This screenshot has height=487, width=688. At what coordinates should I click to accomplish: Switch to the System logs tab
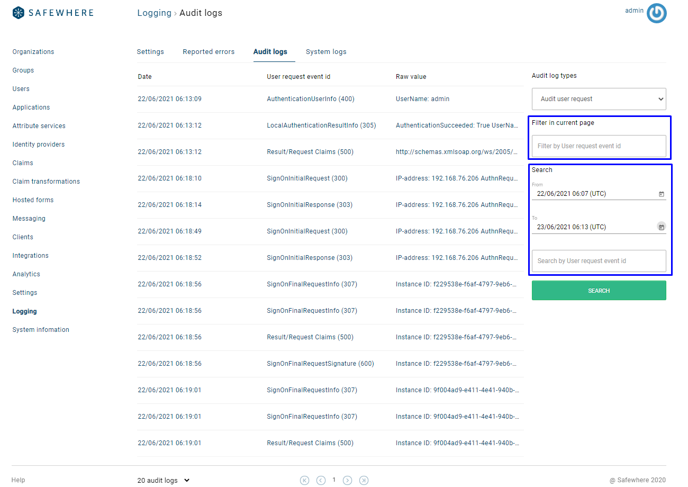click(x=326, y=52)
